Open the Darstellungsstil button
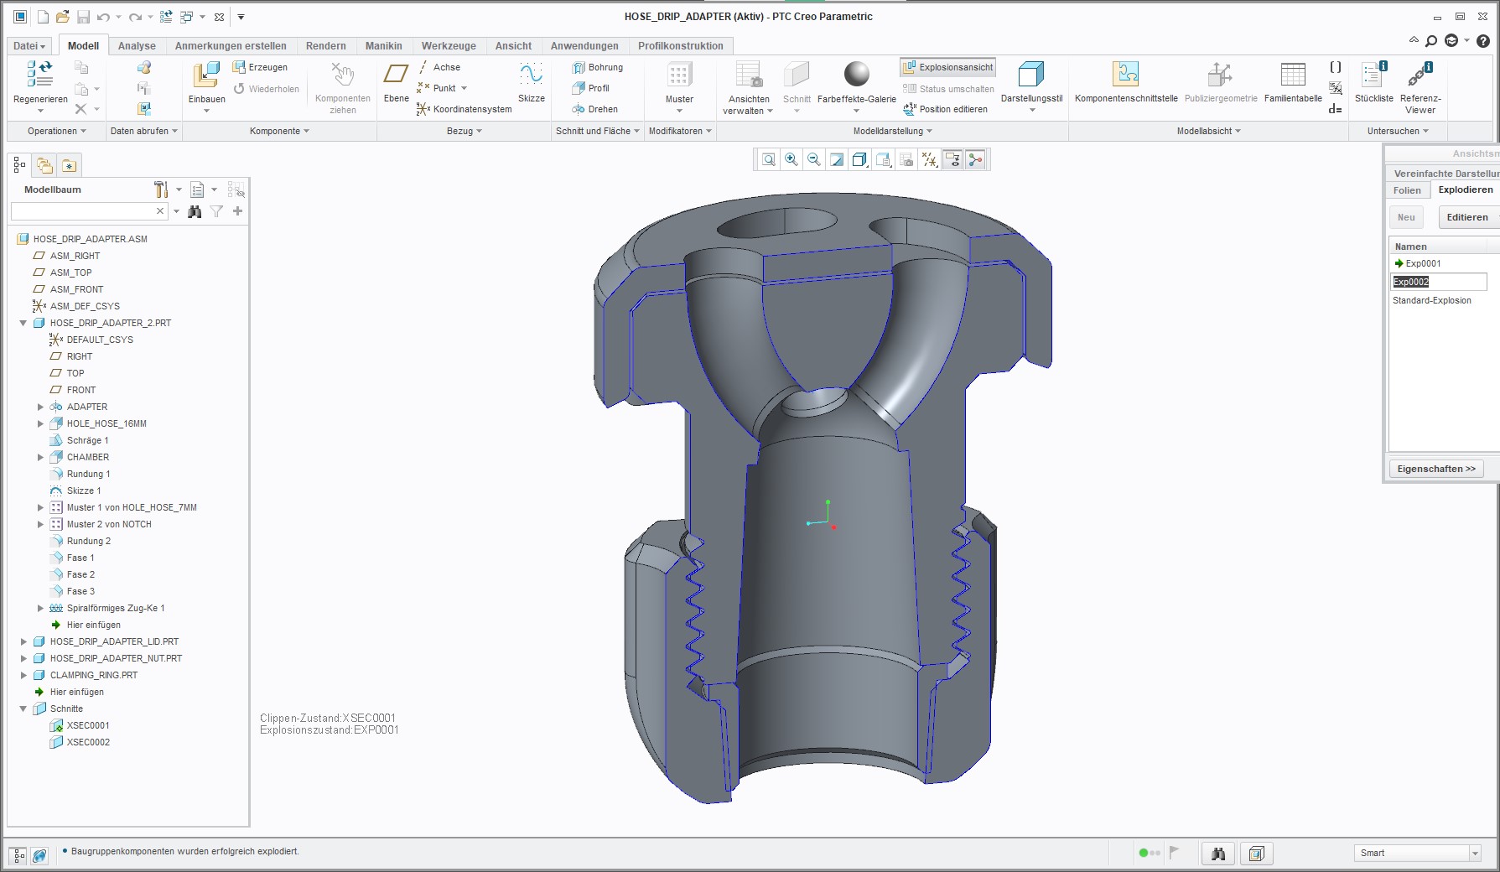 1031,88
